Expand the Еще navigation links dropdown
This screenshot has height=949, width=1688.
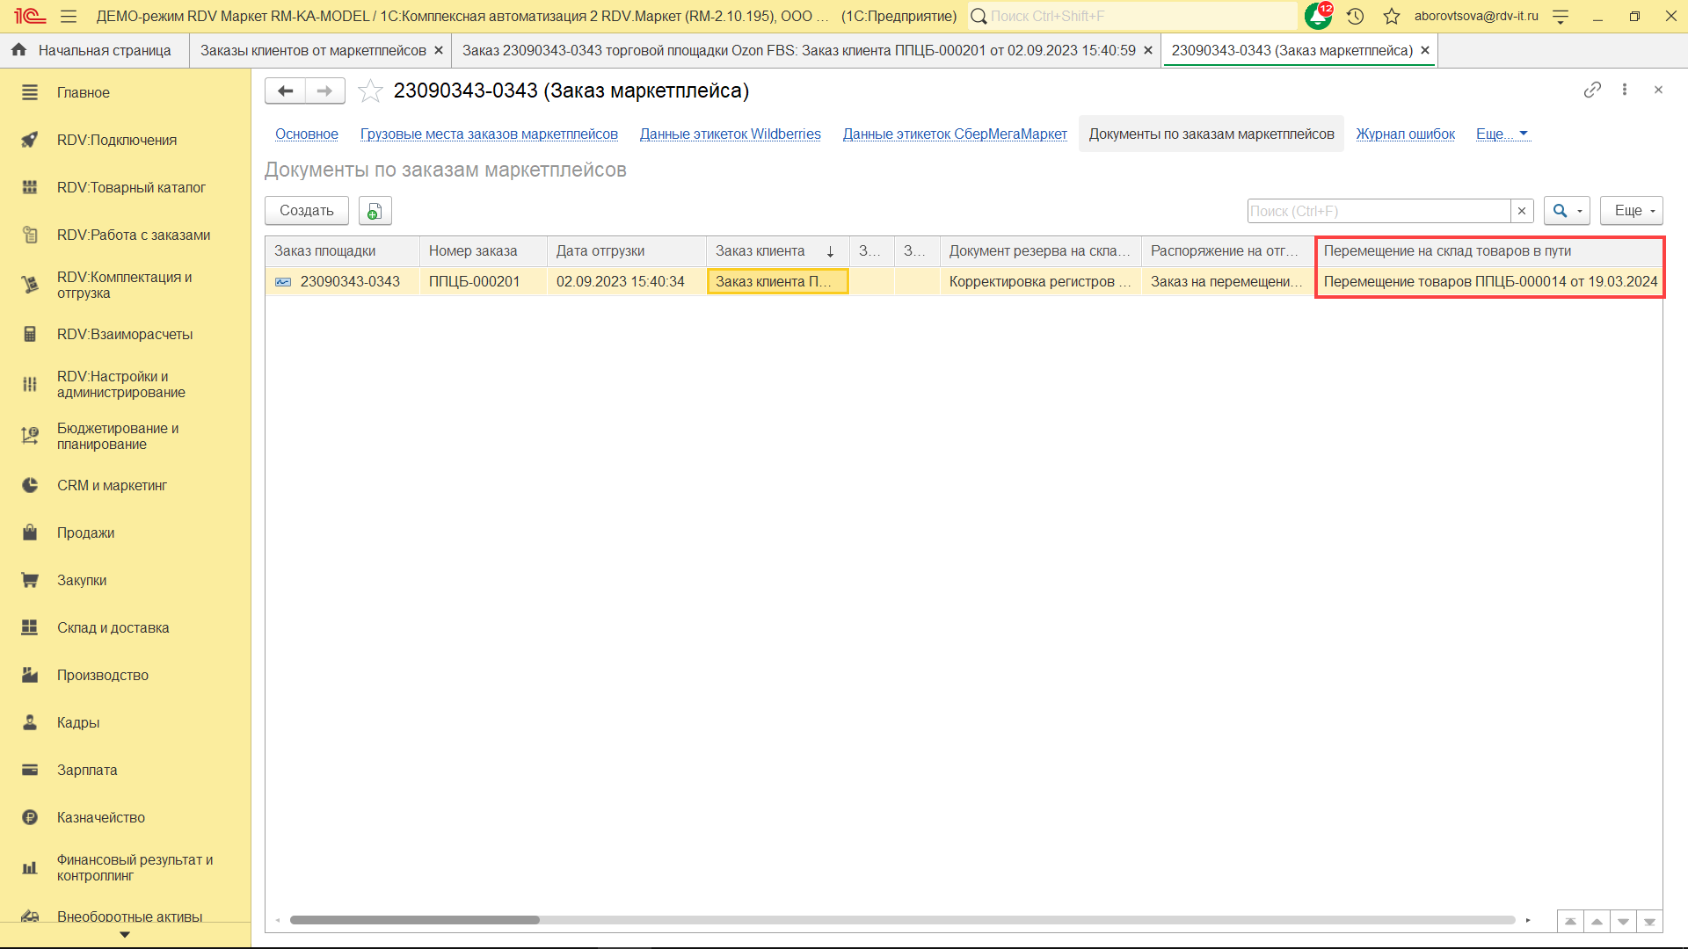1502,134
